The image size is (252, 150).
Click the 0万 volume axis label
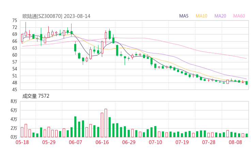(14, 137)
